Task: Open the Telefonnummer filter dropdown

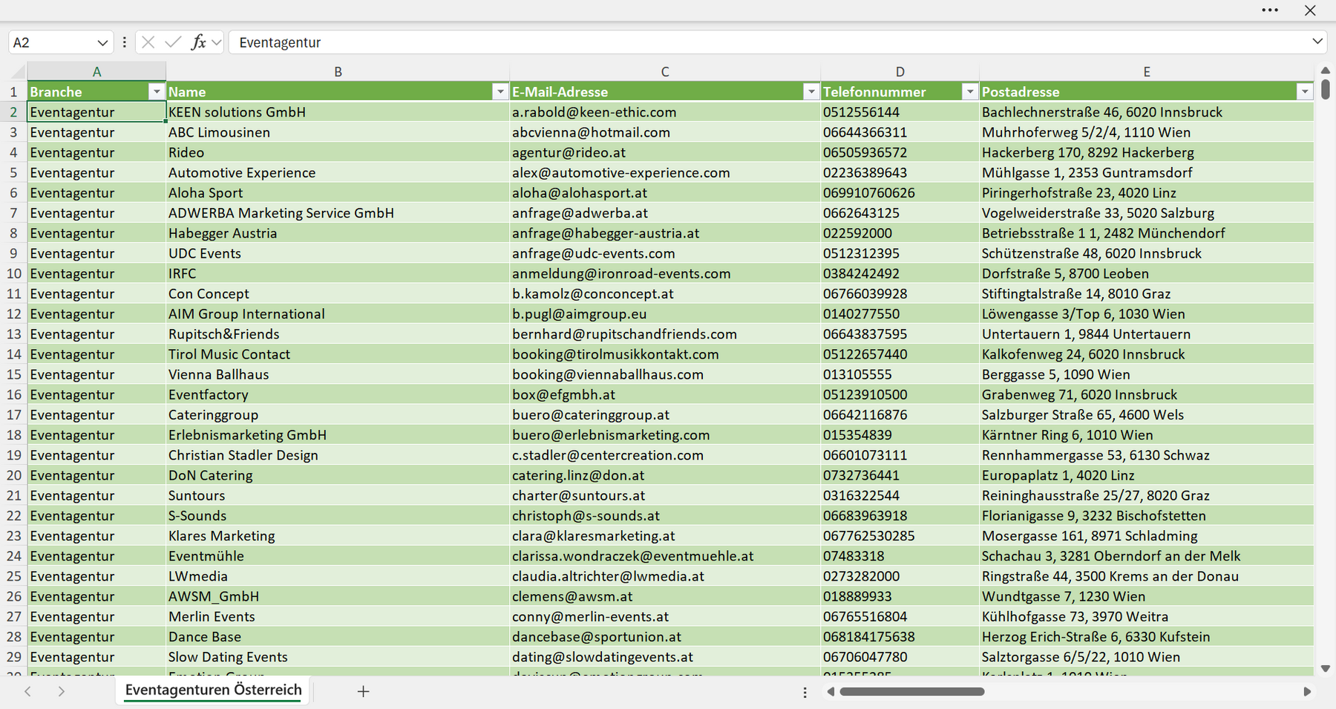Action: coord(969,91)
